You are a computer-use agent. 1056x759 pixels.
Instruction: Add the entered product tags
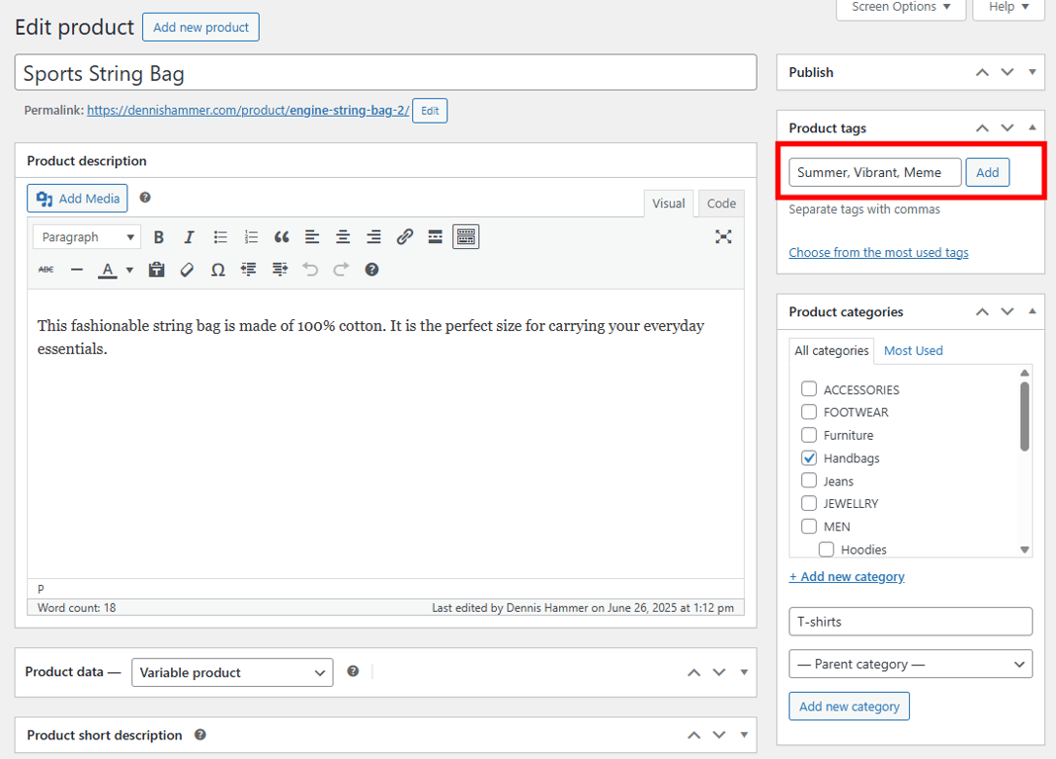pos(987,172)
